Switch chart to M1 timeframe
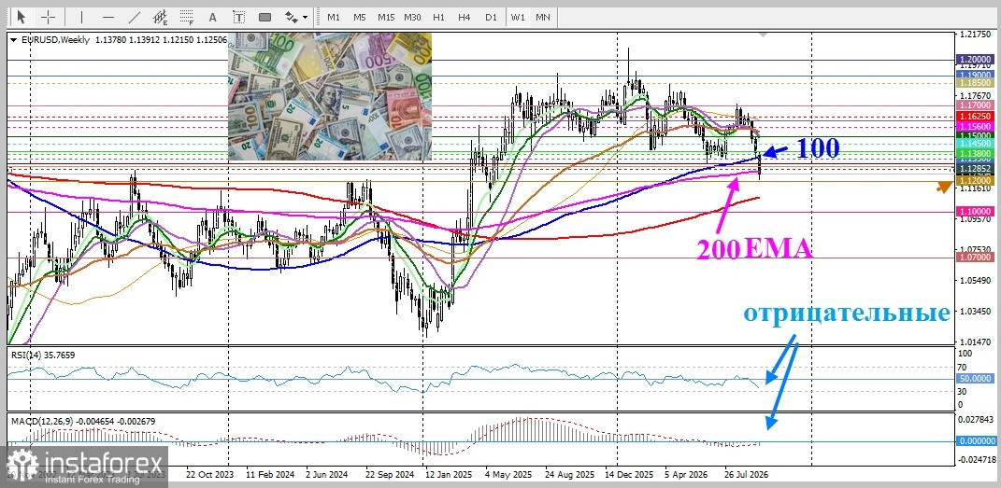 point(334,17)
